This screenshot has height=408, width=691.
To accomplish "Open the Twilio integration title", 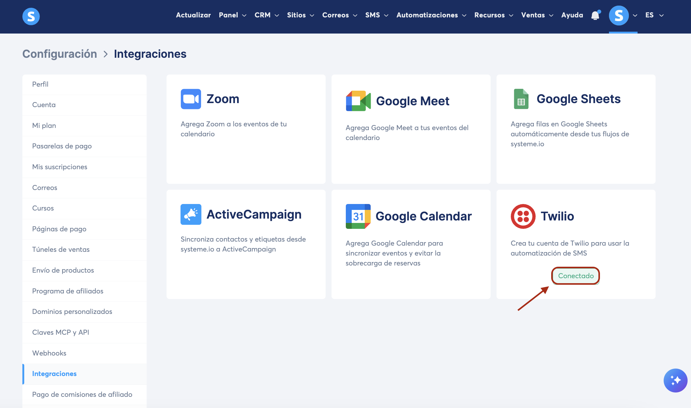I will pyautogui.click(x=557, y=216).
